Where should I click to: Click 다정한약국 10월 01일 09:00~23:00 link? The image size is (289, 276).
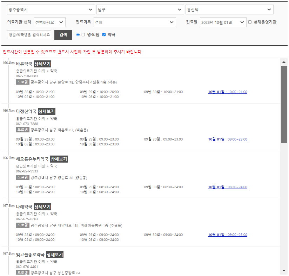pos(228,139)
